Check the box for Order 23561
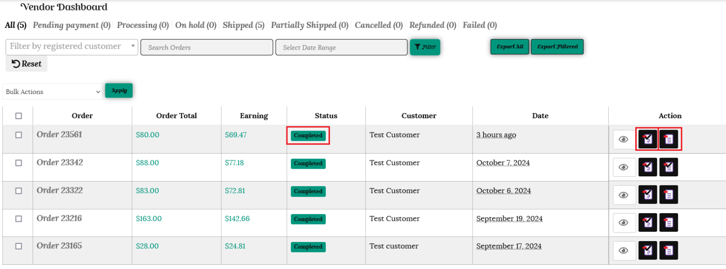The height and width of the screenshot is (269, 726). coord(18,135)
